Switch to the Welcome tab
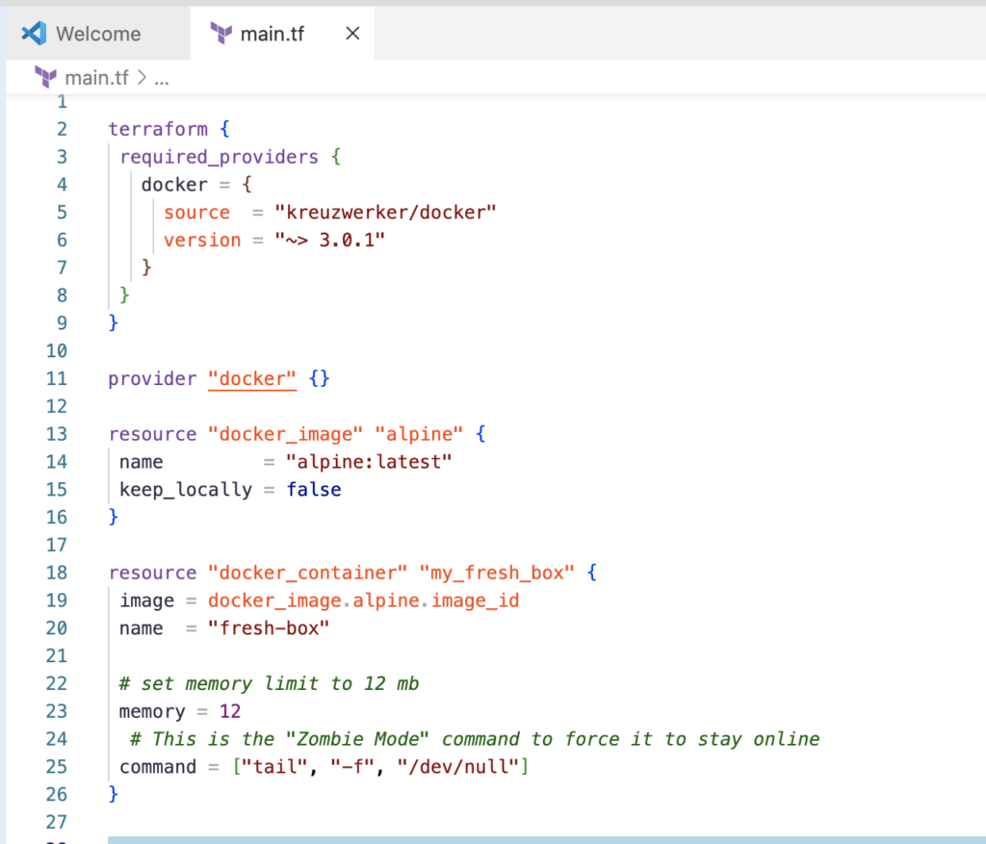Viewport: 986px width, 844px height. (97, 34)
